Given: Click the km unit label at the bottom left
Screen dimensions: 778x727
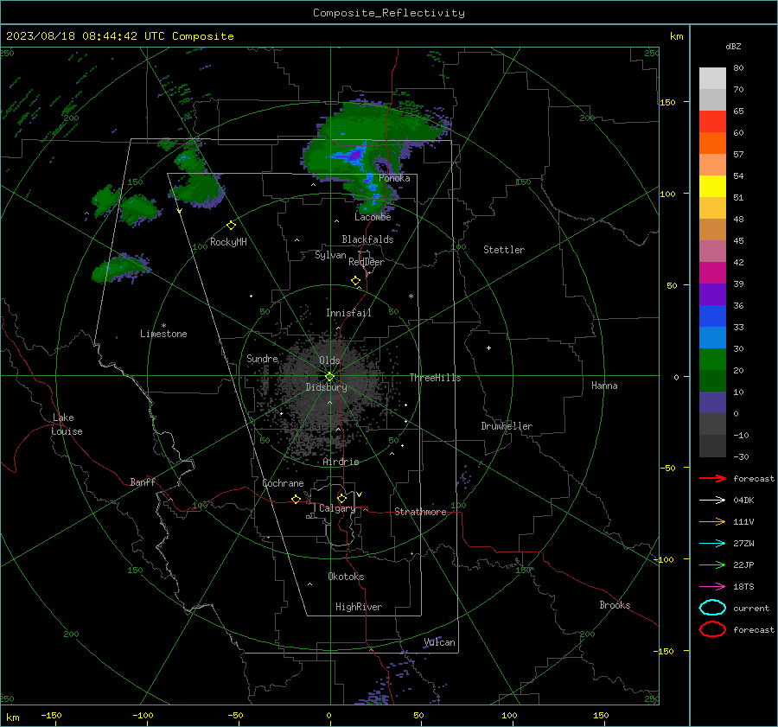Looking at the screenshot, I should (x=12, y=717).
